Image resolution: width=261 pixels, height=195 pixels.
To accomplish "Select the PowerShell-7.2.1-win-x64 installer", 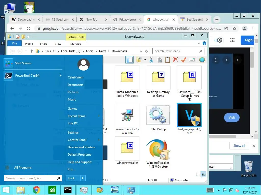I will 127,119.
